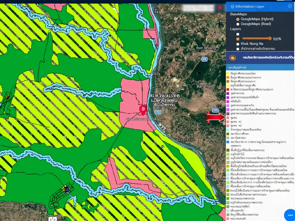Click the red arrow pointing at legend
The height and width of the screenshot is (221, 295).
point(216,117)
